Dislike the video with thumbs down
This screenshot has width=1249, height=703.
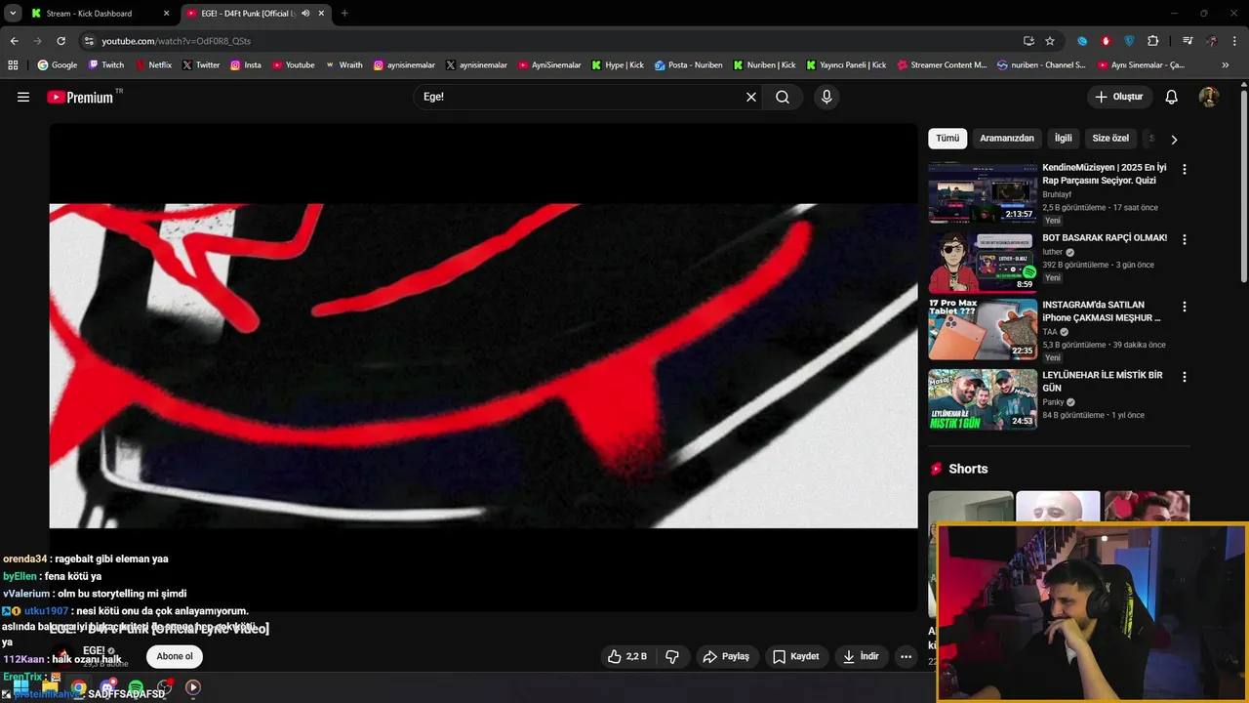[x=672, y=656]
